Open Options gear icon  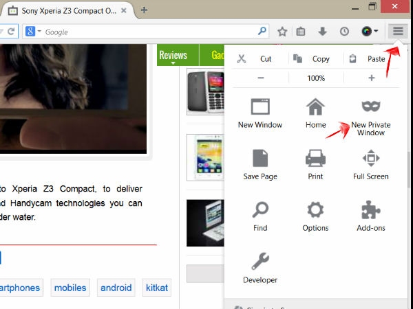point(315,209)
